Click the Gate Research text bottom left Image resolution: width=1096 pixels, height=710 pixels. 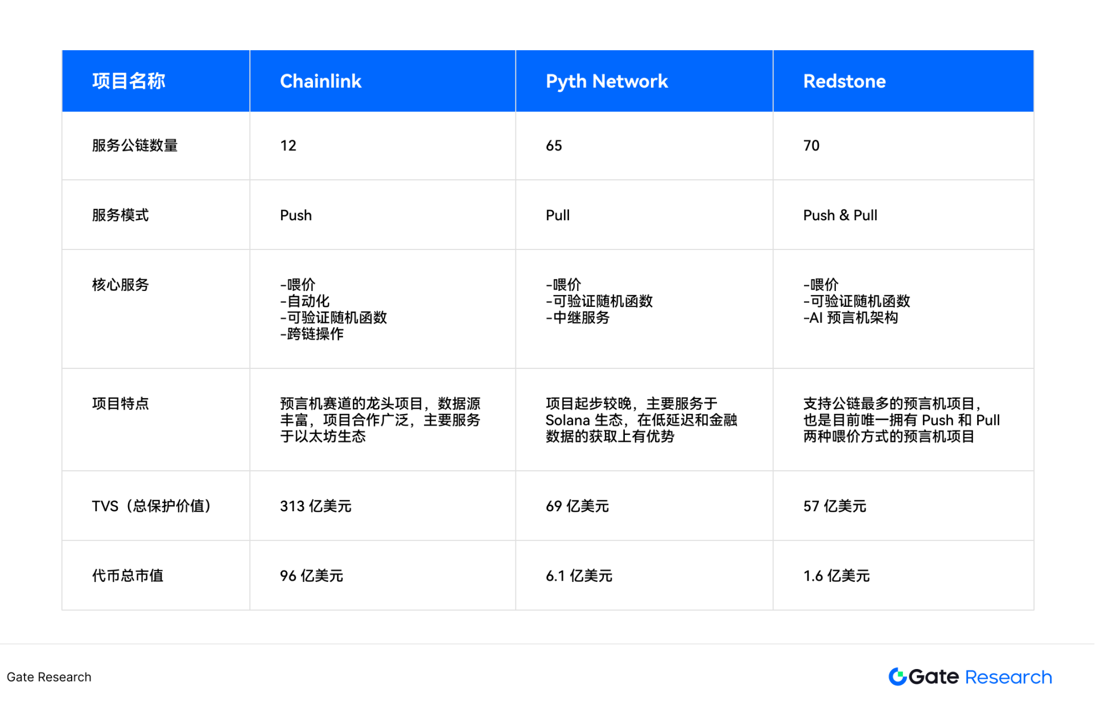pyautogui.click(x=50, y=677)
